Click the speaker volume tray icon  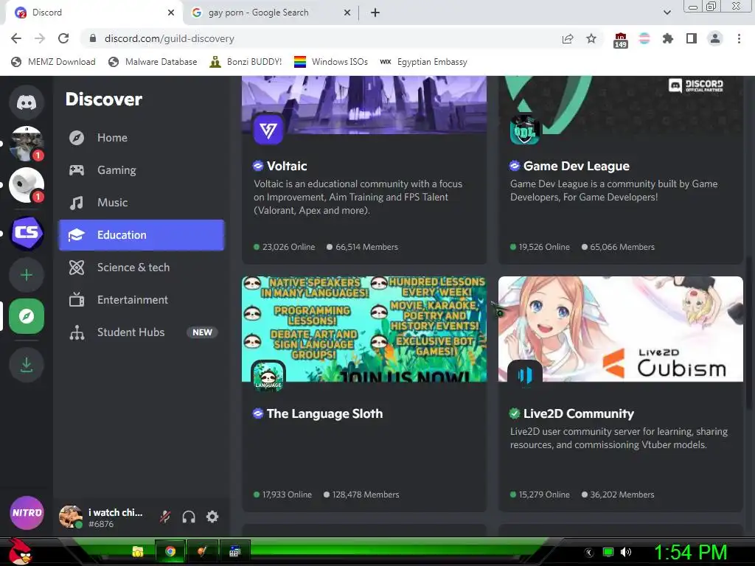tap(626, 552)
